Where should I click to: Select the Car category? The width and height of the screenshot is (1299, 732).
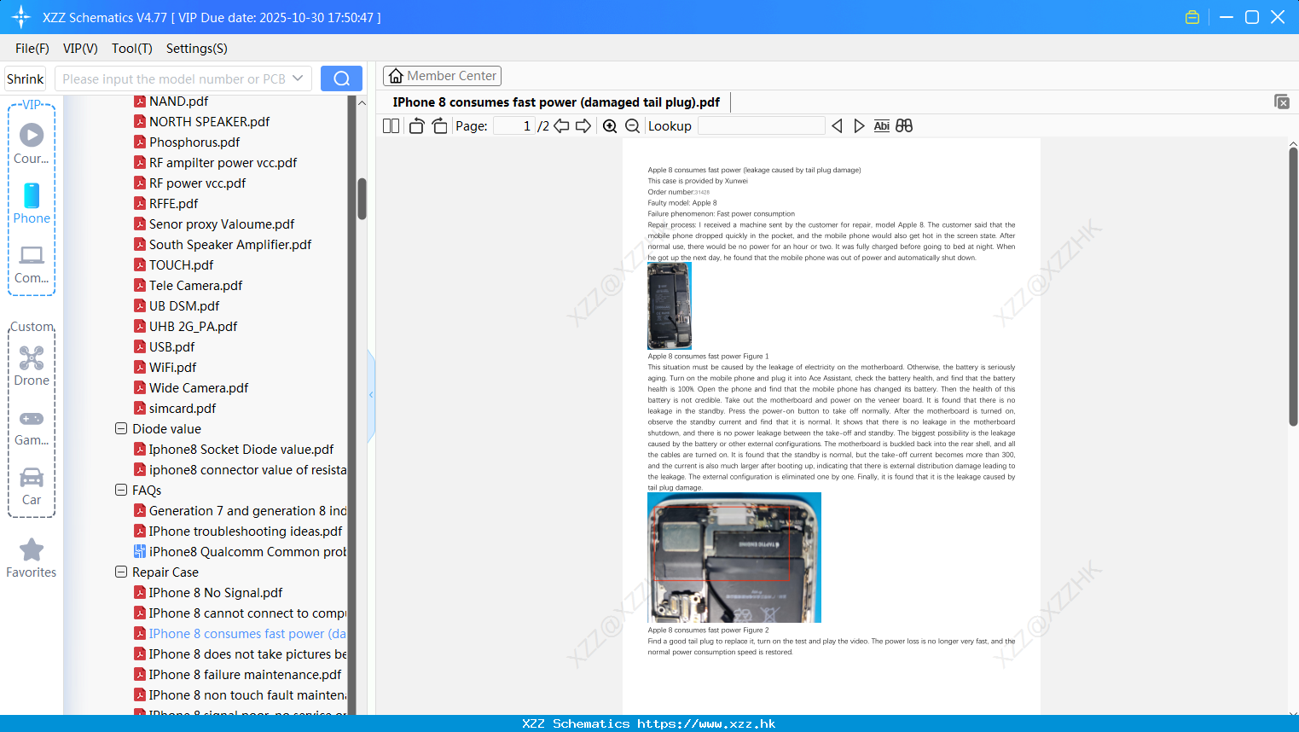(x=32, y=485)
